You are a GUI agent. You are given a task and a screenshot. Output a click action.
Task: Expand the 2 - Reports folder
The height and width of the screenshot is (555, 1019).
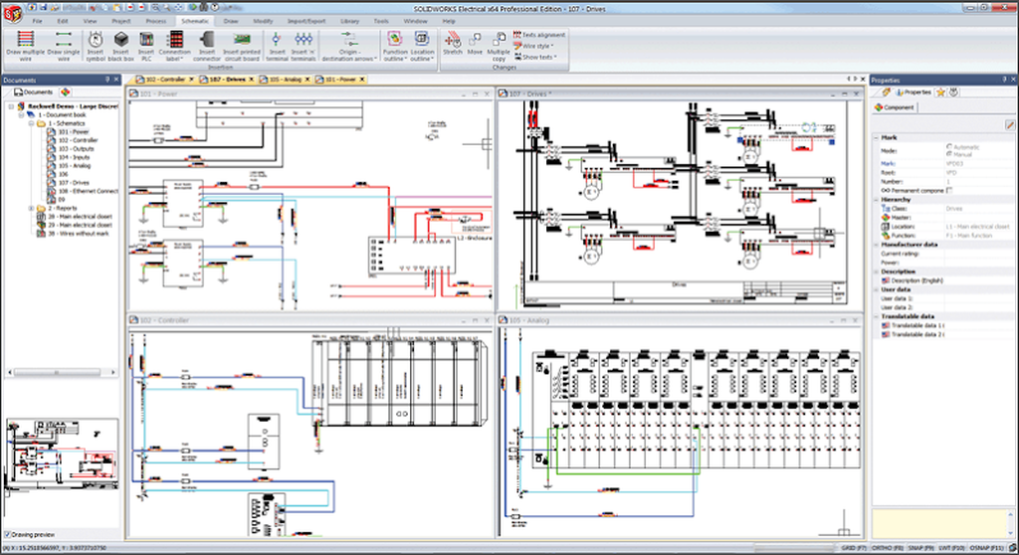pyautogui.click(x=32, y=208)
